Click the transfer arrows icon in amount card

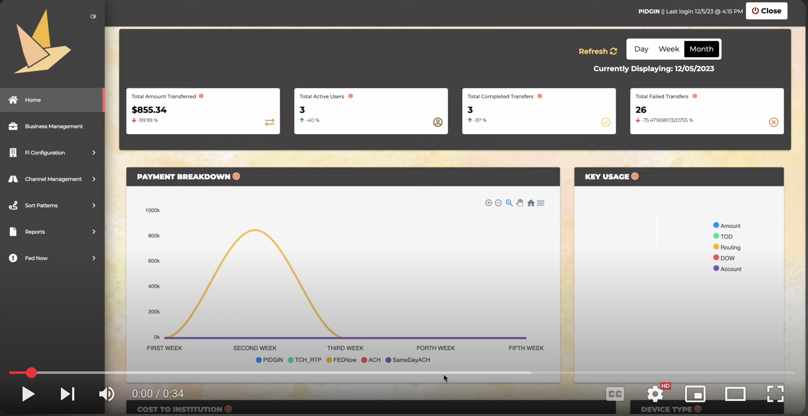(270, 122)
